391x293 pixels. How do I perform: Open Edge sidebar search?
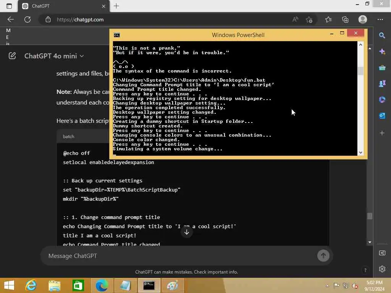382,35
